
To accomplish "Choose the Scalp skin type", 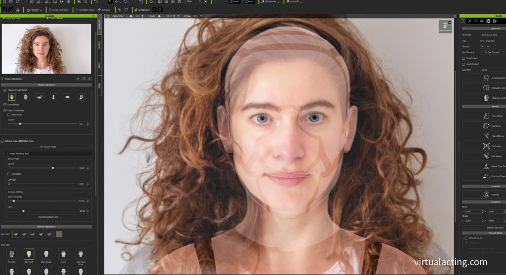I will tap(63, 254).
